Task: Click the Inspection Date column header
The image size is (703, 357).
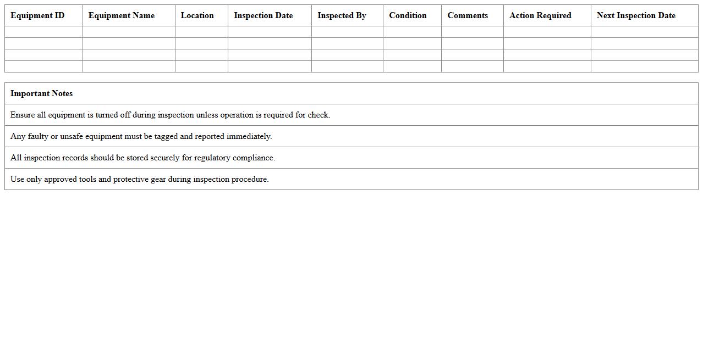Action: [x=263, y=15]
